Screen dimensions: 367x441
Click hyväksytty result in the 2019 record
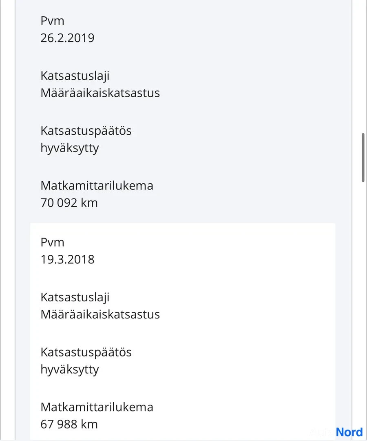pyautogui.click(x=70, y=148)
